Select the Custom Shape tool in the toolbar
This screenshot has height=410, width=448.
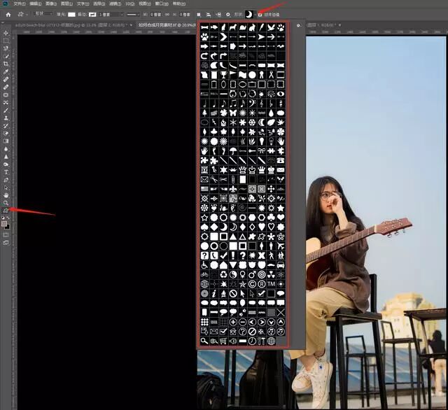(6, 211)
